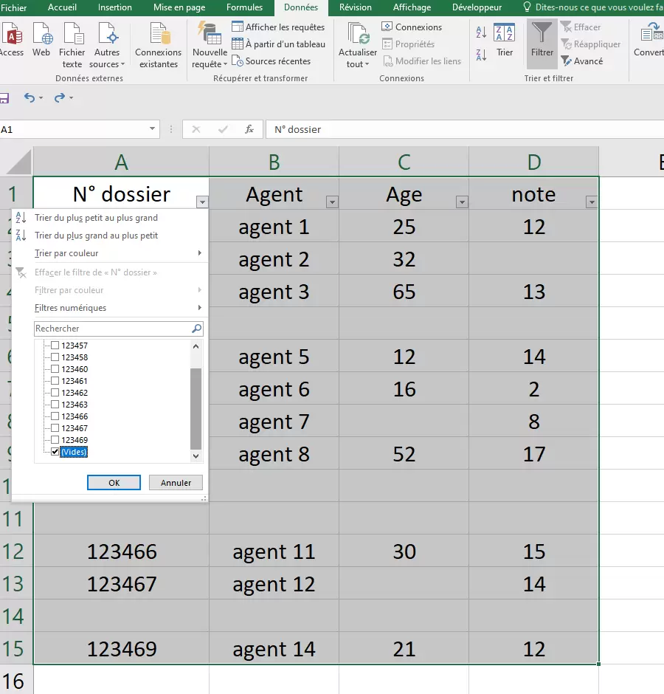The width and height of the screenshot is (664, 694).
Task: Switch to the Formules tab
Action: (x=244, y=7)
